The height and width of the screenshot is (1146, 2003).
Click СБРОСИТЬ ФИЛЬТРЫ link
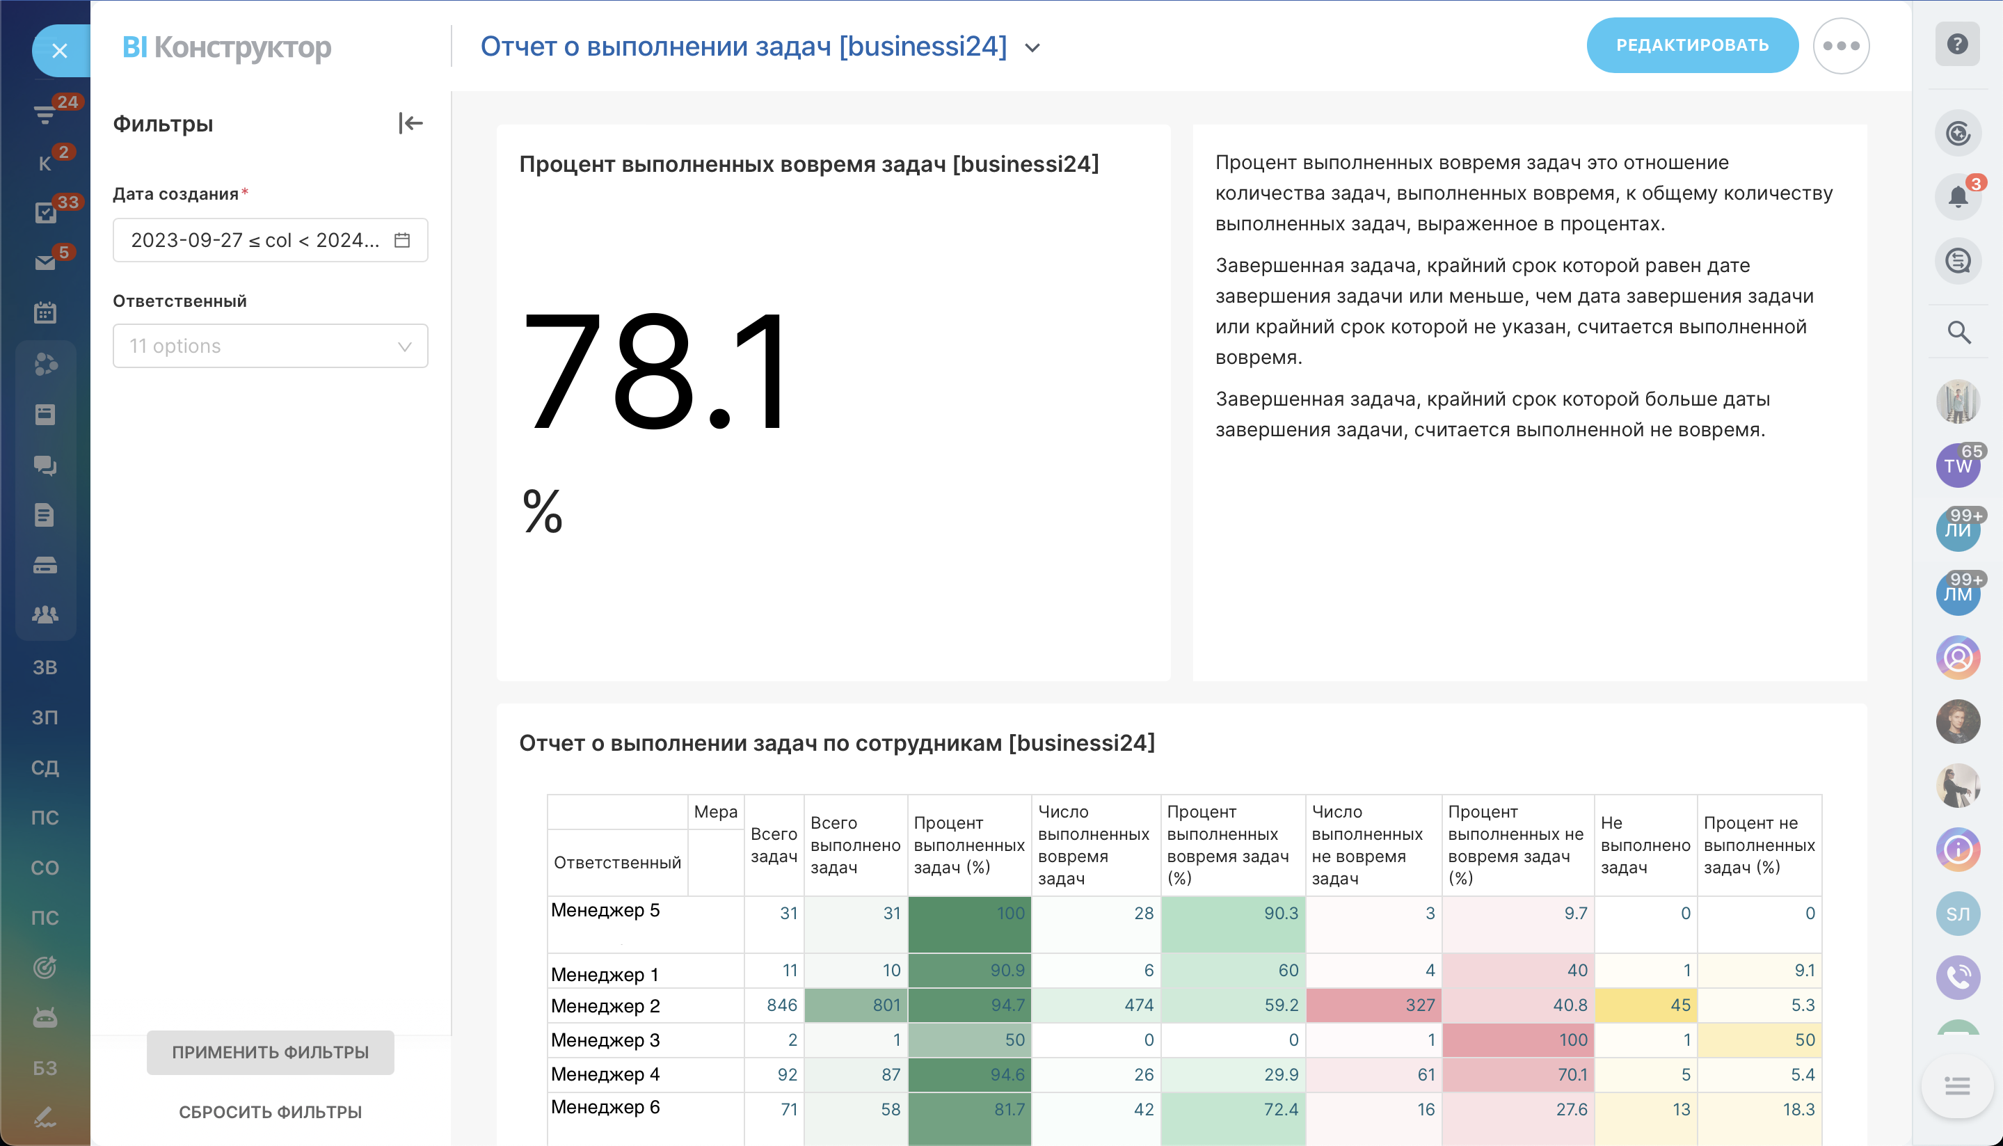pos(270,1111)
